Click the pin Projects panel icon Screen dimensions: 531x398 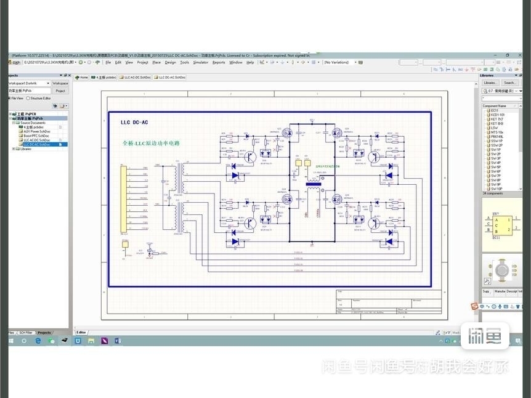[65, 75]
